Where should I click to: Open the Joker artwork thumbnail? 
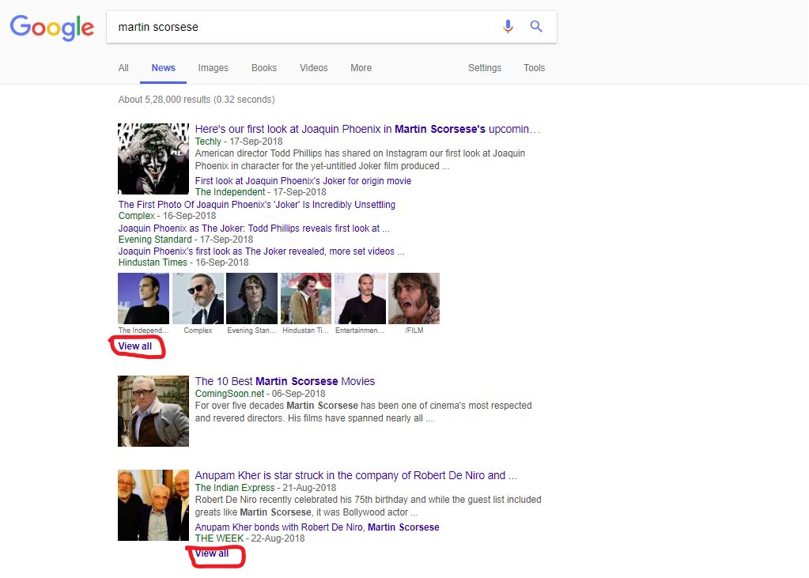(153, 158)
